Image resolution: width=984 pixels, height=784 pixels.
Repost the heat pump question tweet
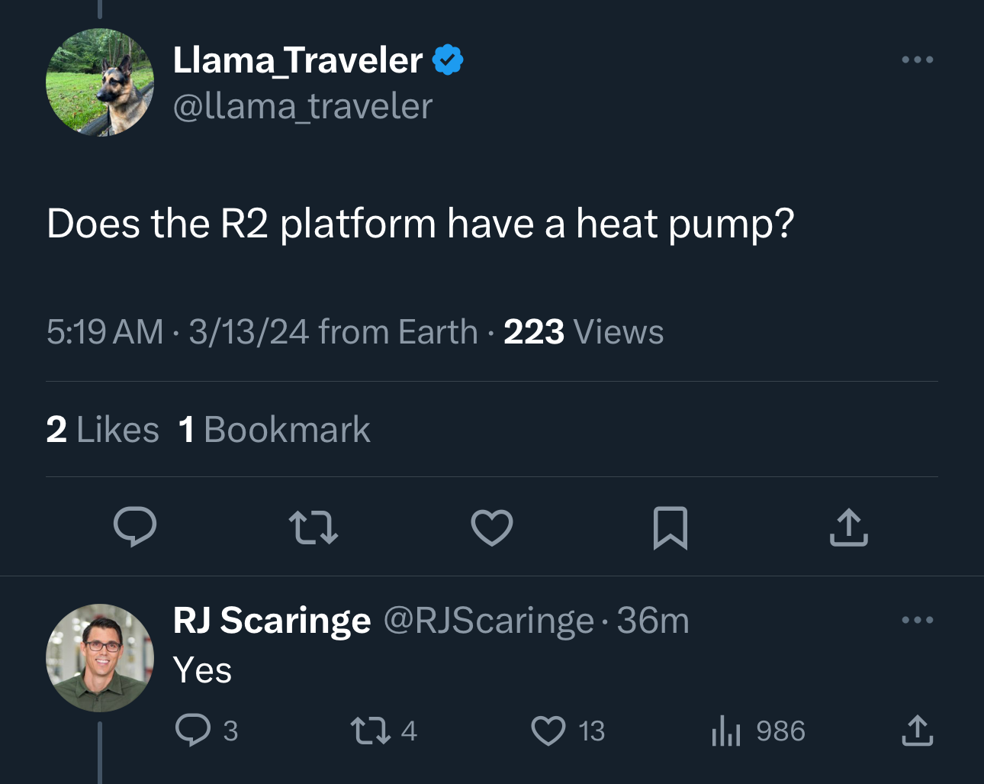click(x=314, y=526)
